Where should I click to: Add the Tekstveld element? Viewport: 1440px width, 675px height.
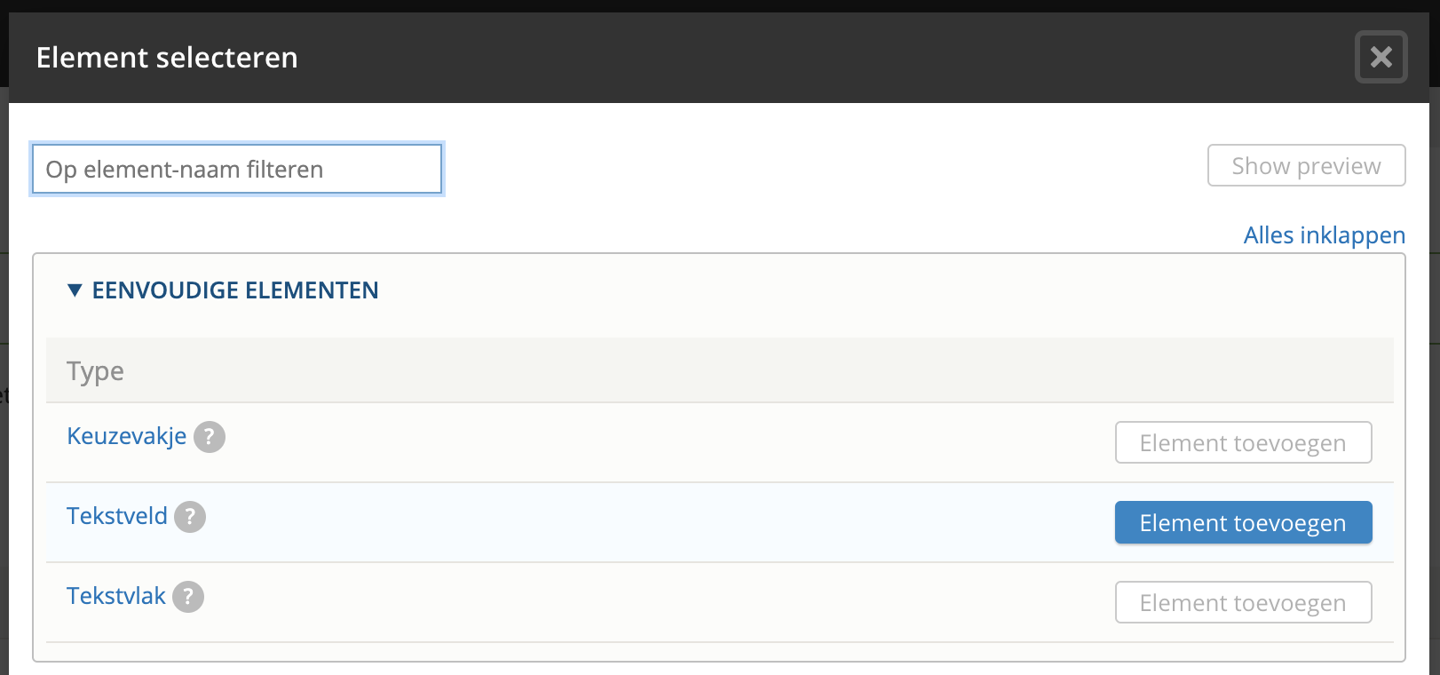click(x=1243, y=523)
